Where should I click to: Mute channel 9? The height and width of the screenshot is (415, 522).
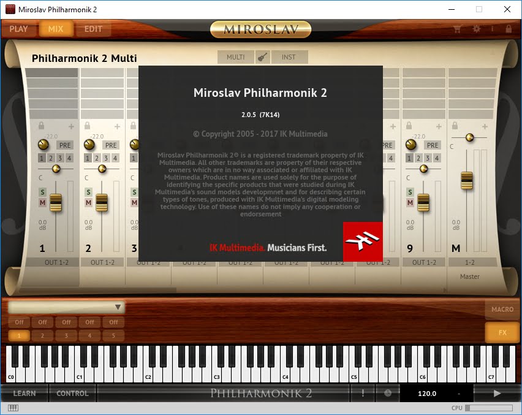click(x=410, y=202)
